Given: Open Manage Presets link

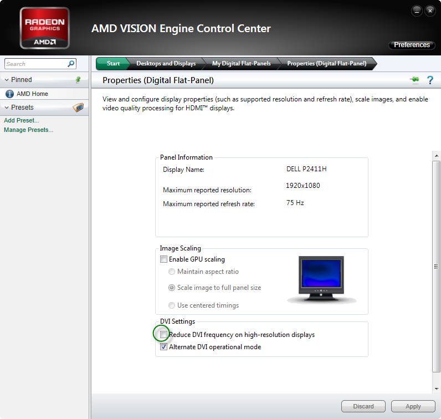Looking at the screenshot, I should point(28,130).
